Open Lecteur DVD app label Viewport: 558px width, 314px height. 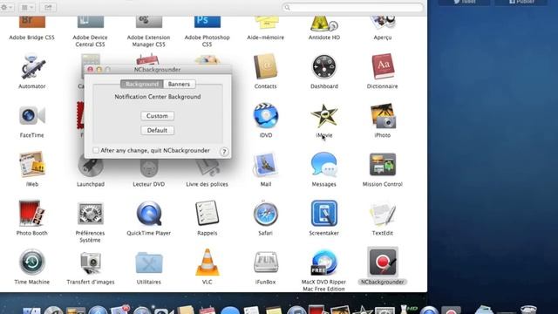click(149, 184)
